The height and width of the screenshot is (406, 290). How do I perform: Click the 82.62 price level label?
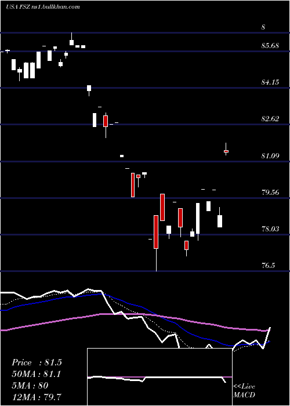[270, 119]
